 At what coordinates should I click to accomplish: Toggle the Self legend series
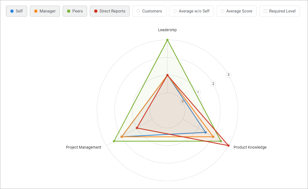17,11
